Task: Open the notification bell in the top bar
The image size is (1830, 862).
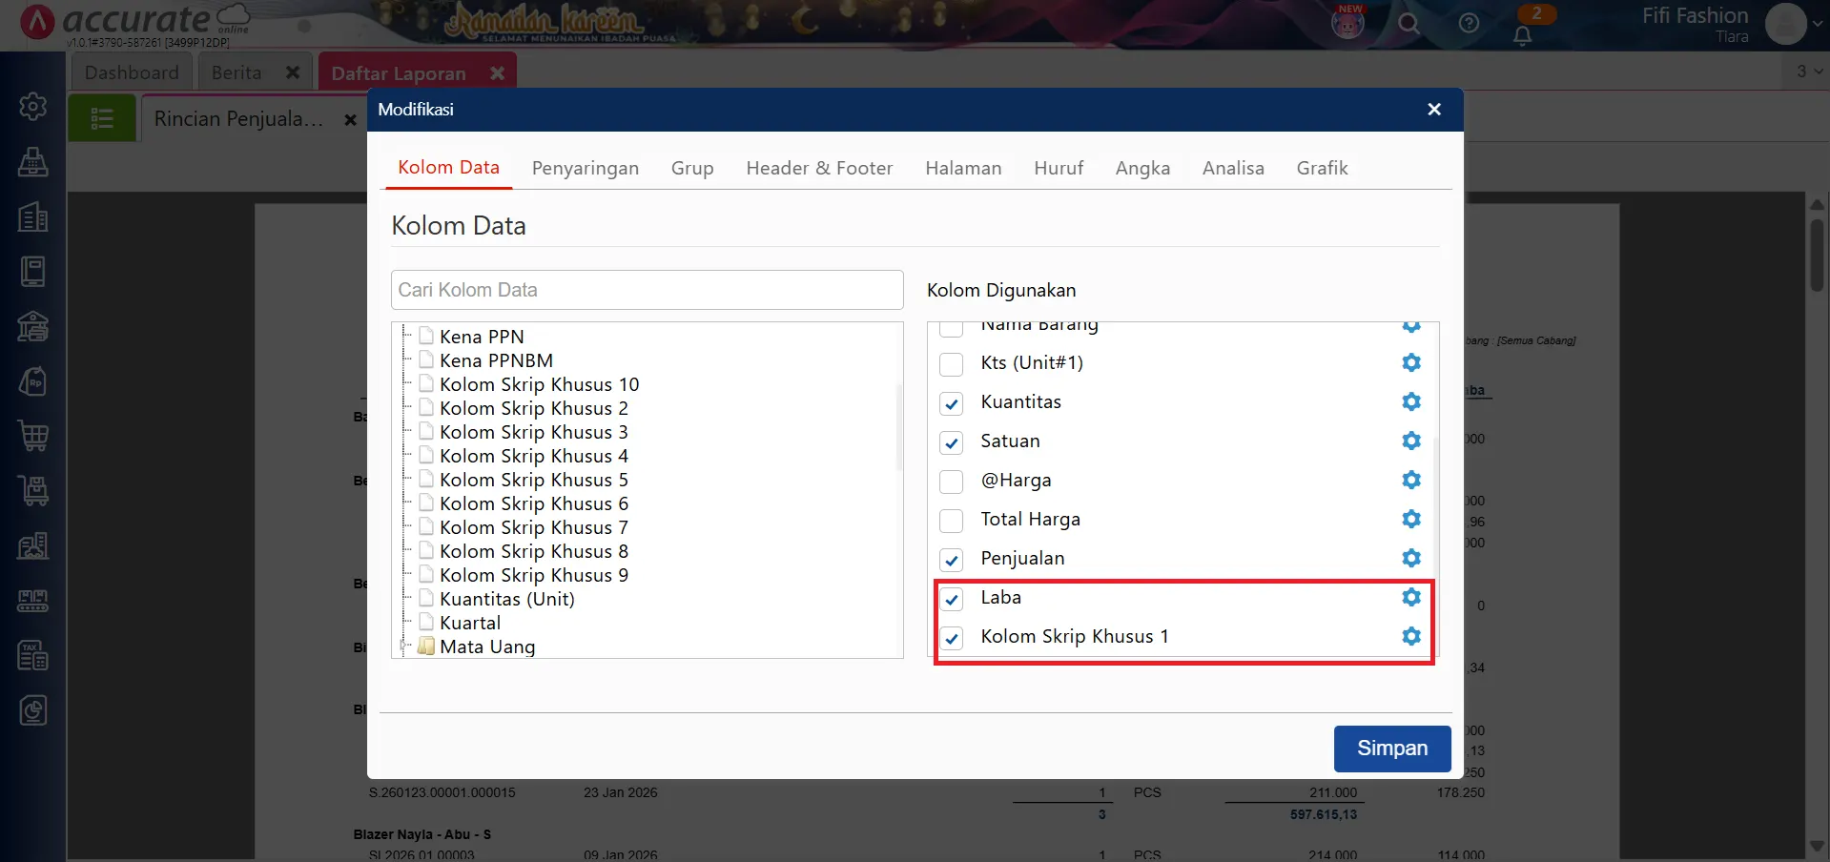Action: (1523, 32)
